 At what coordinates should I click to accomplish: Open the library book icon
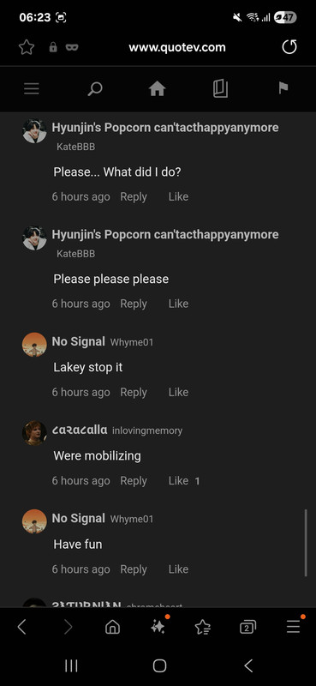(220, 89)
